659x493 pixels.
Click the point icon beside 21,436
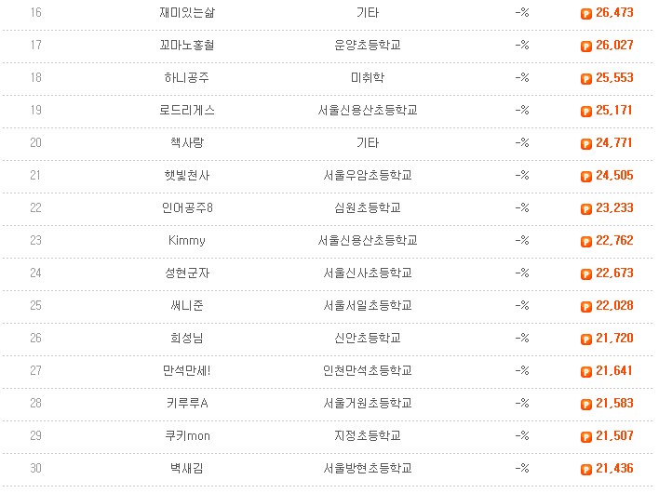(x=585, y=470)
